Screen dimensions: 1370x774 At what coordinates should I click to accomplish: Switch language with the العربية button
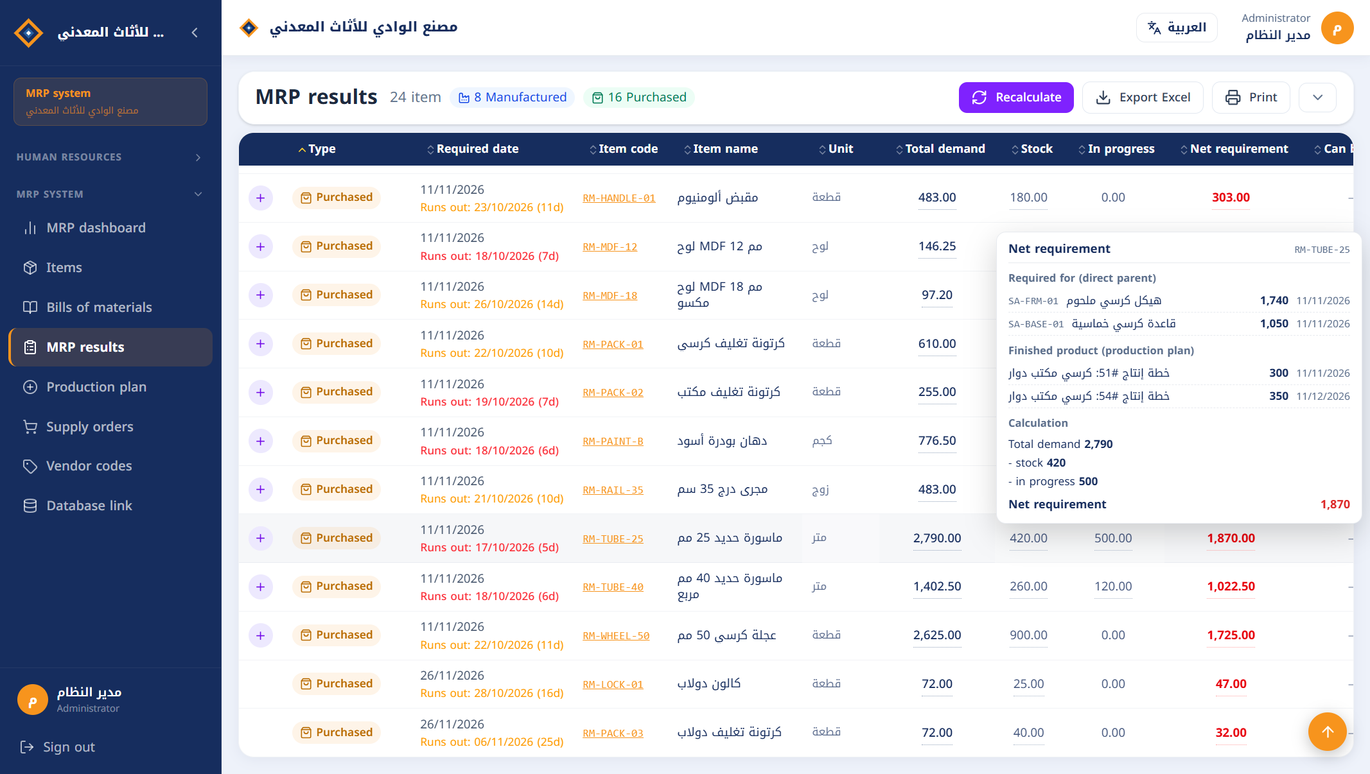(1177, 28)
